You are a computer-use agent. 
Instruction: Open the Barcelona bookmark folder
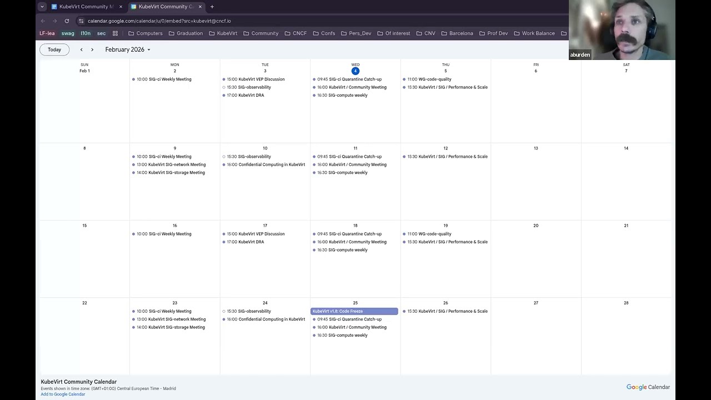pyautogui.click(x=457, y=33)
